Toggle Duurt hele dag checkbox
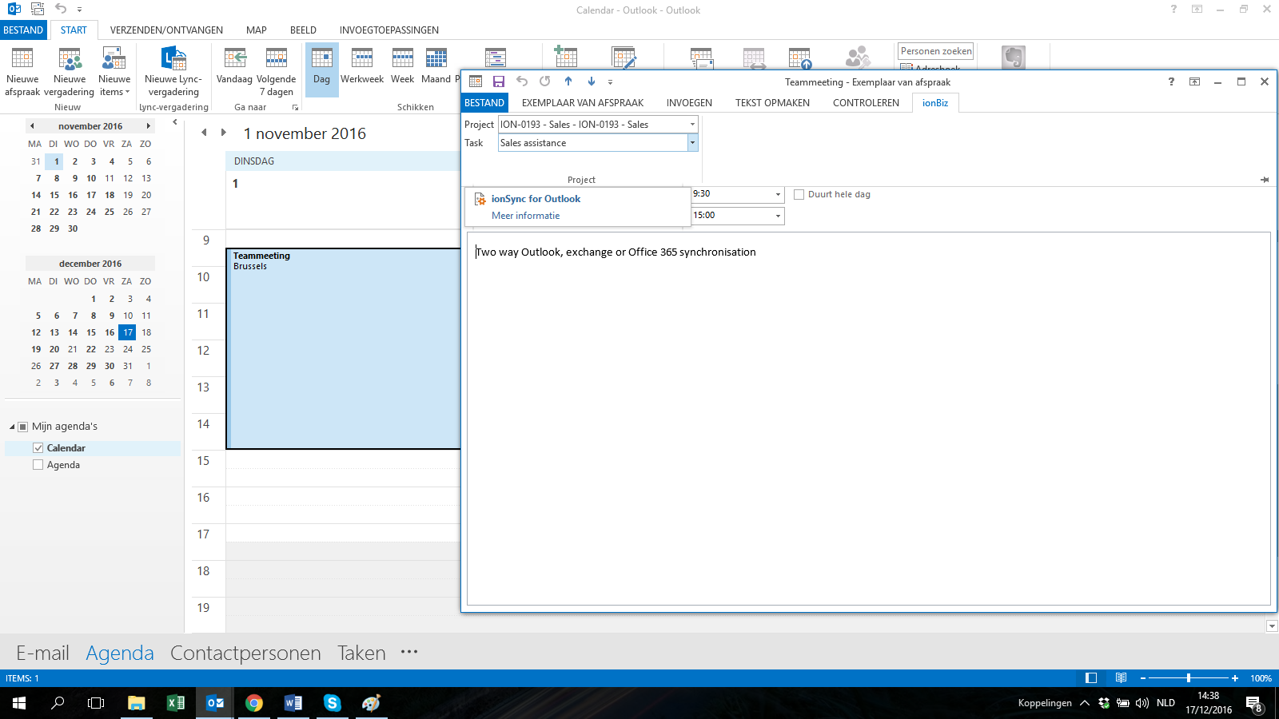1279x719 pixels. (799, 195)
